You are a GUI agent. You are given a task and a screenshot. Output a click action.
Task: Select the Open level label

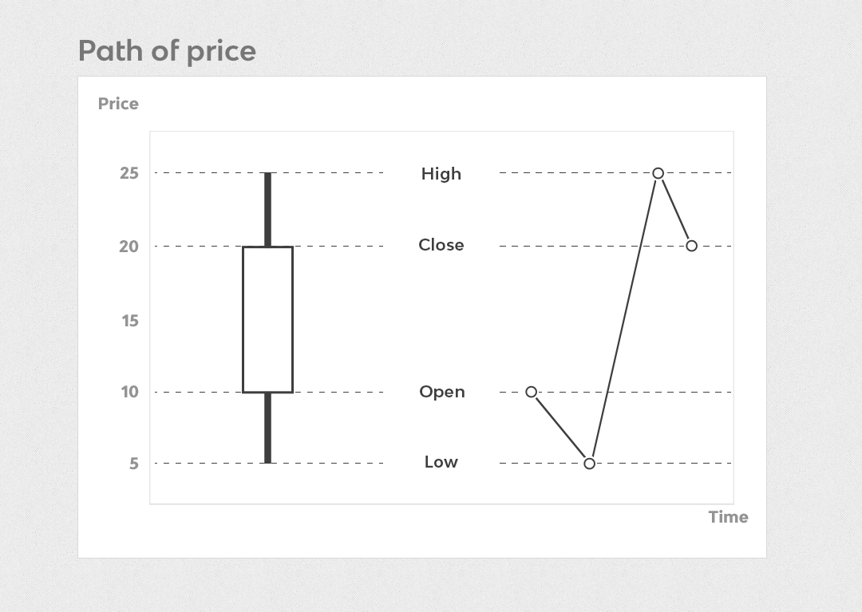coord(441,392)
